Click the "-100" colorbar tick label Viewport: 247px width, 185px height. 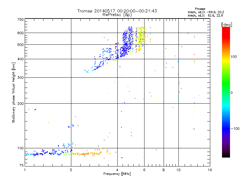tap(235, 129)
